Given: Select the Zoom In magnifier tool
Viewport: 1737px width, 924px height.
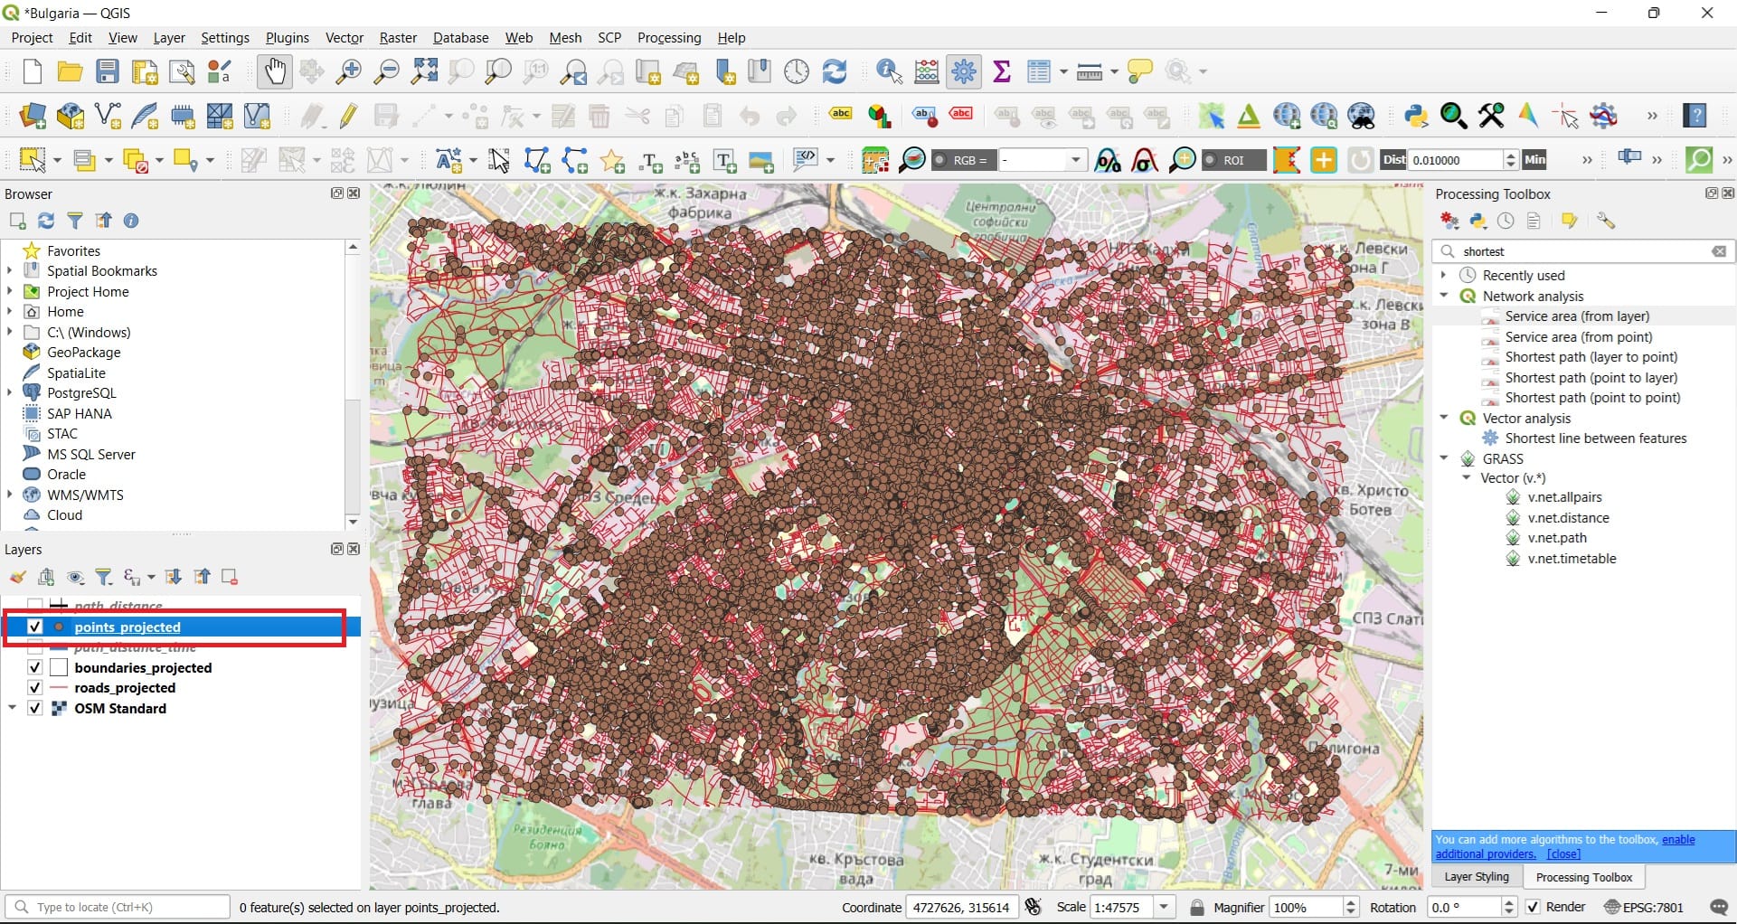Looking at the screenshot, I should [348, 71].
